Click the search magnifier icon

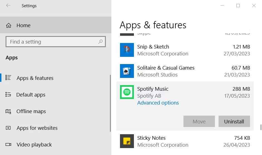click(x=101, y=42)
